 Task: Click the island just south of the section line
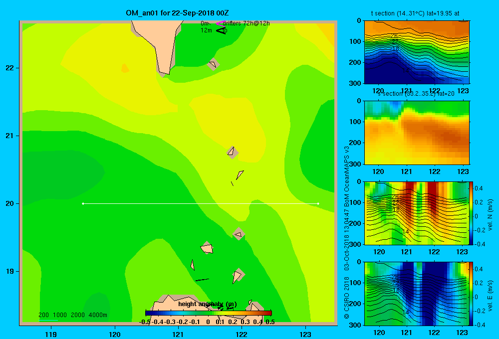[239, 234]
